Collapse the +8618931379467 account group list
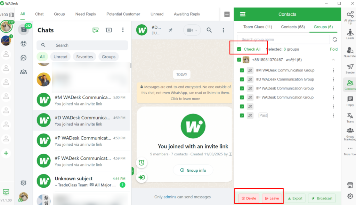Viewport: 356px width, 205px height. pos(333,60)
